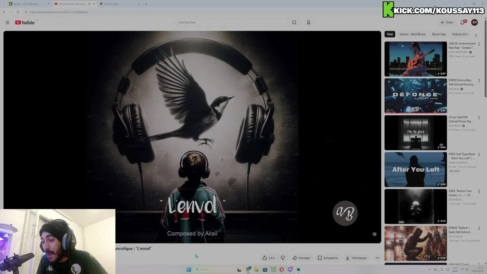Open the Windows Start menu
This screenshot has width=487, height=274.
click(x=189, y=269)
